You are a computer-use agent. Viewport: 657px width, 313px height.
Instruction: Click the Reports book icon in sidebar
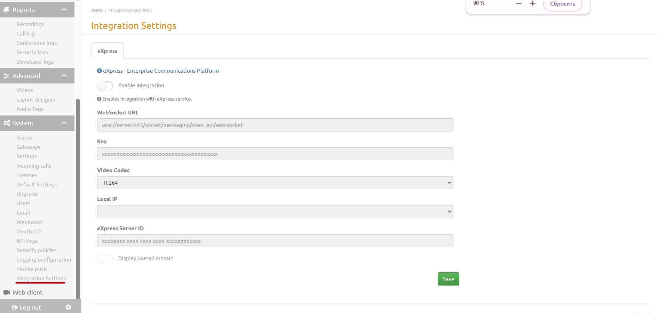coord(6,10)
